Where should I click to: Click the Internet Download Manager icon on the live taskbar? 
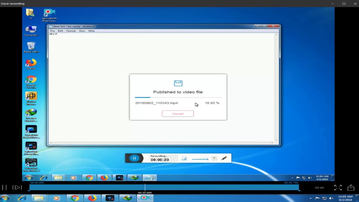click(128, 198)
